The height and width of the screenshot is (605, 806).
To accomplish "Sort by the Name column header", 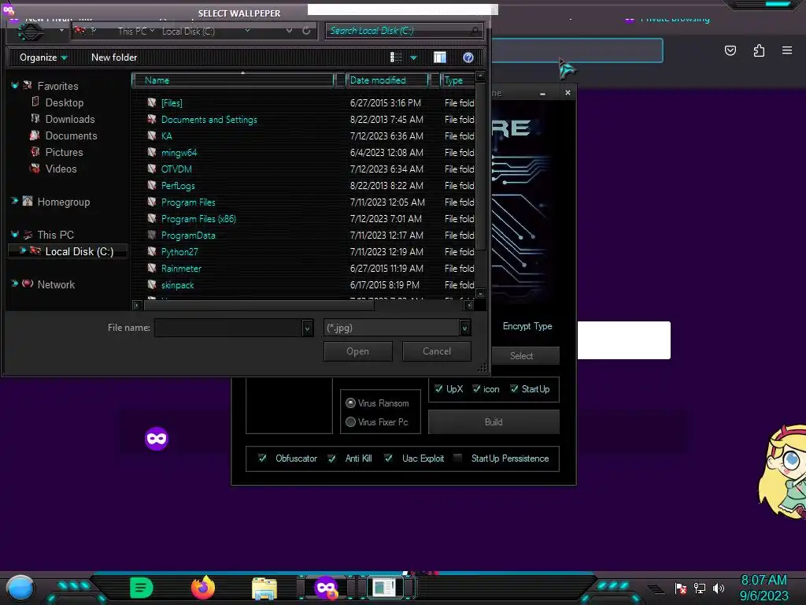I will coord(233,80).
